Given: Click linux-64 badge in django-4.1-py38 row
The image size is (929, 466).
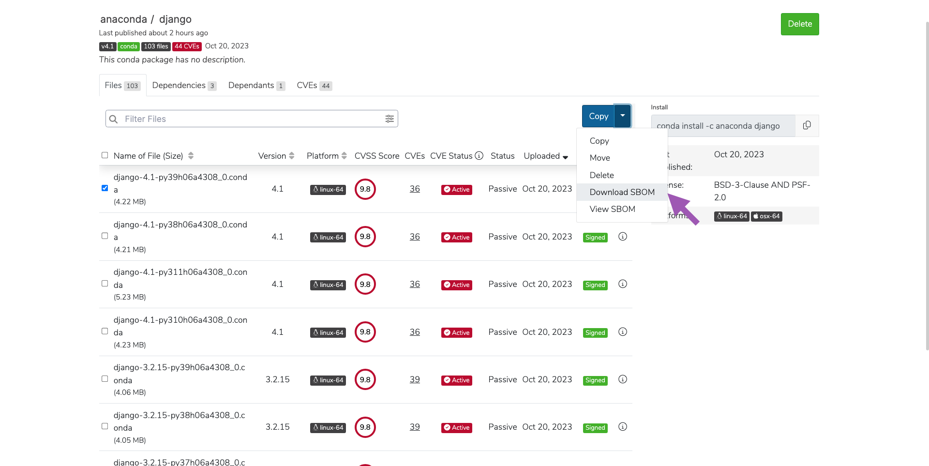Looking at the screenshot, I should pyautogui.click(x=328, y=237).
